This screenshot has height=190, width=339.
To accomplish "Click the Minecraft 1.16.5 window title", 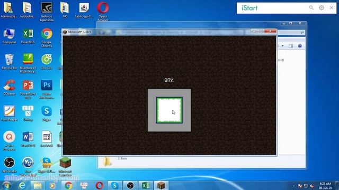I will coord(79,32).
